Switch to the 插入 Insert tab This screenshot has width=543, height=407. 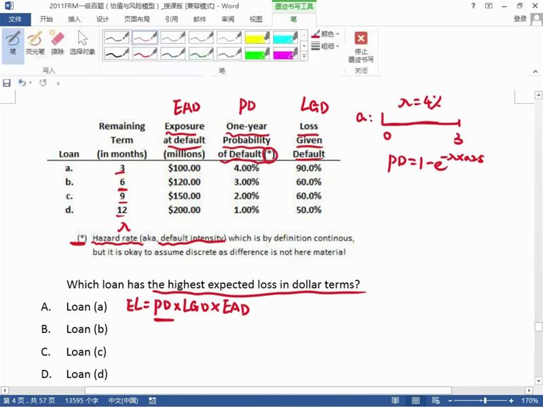click(x=74, y=19)
